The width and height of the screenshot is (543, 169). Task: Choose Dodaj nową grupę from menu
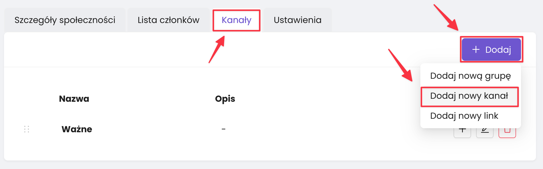pos(470,75)
